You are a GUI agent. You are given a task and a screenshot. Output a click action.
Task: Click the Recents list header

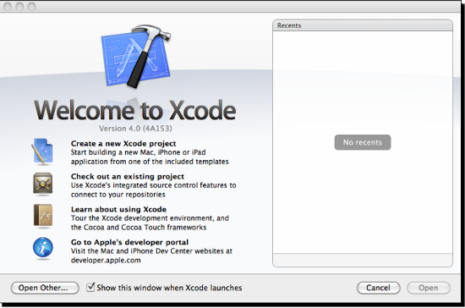coord(363,25)
